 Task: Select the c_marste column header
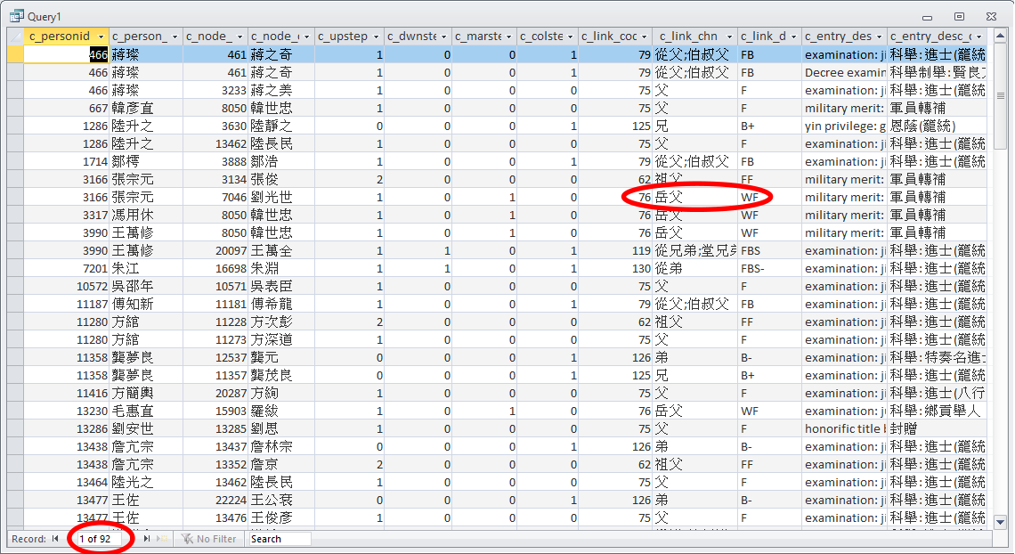tap(479, 37)
